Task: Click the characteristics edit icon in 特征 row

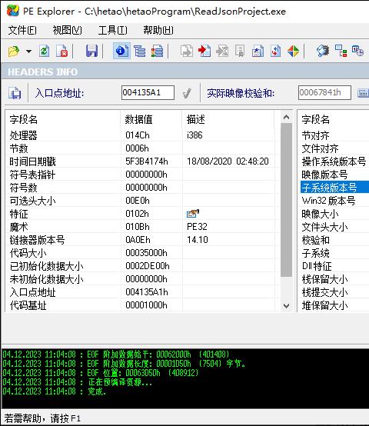Action: [x=193, y=214]
